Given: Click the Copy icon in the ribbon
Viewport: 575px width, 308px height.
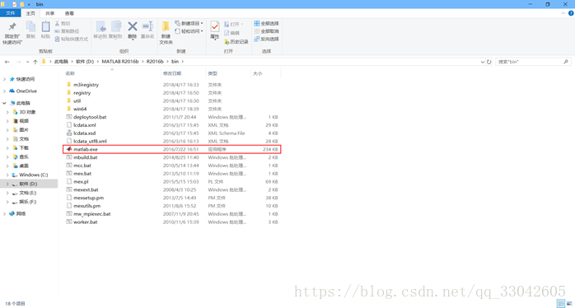Looking at the screenshot, I should point(30,27).
